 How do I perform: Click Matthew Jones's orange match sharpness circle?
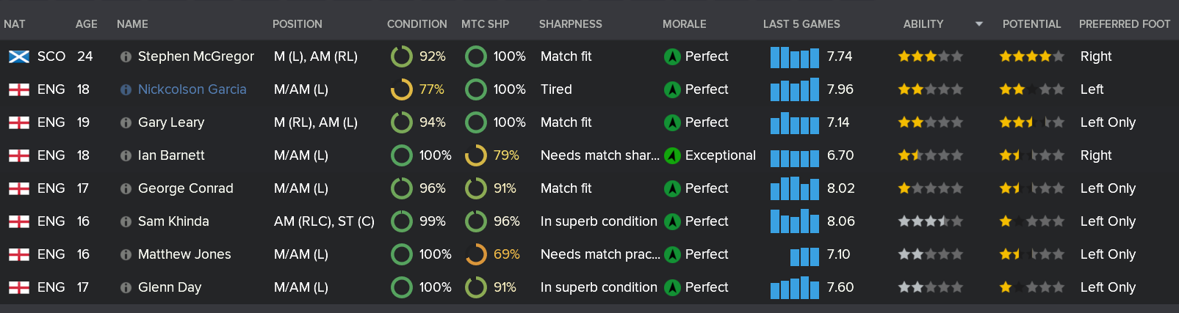[x=476, y=254]
